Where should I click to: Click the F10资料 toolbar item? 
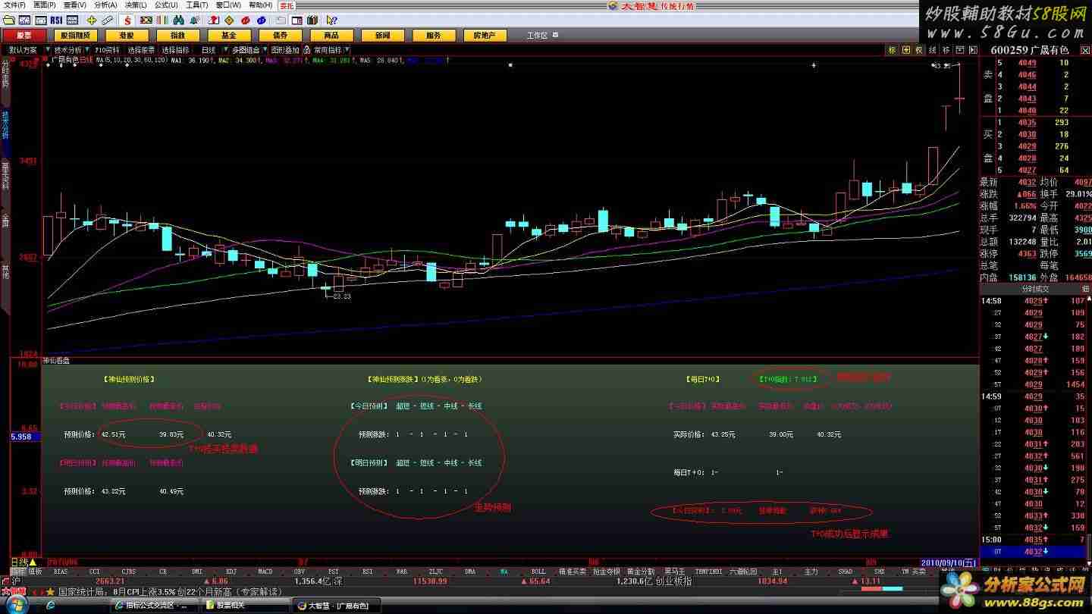pos(107,50)
